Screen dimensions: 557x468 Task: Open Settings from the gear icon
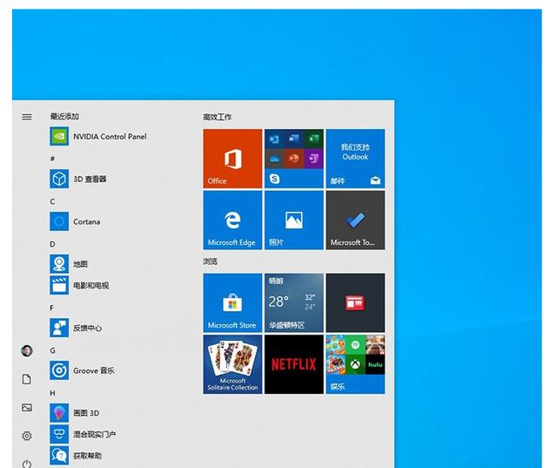click(x=27, y=436)
